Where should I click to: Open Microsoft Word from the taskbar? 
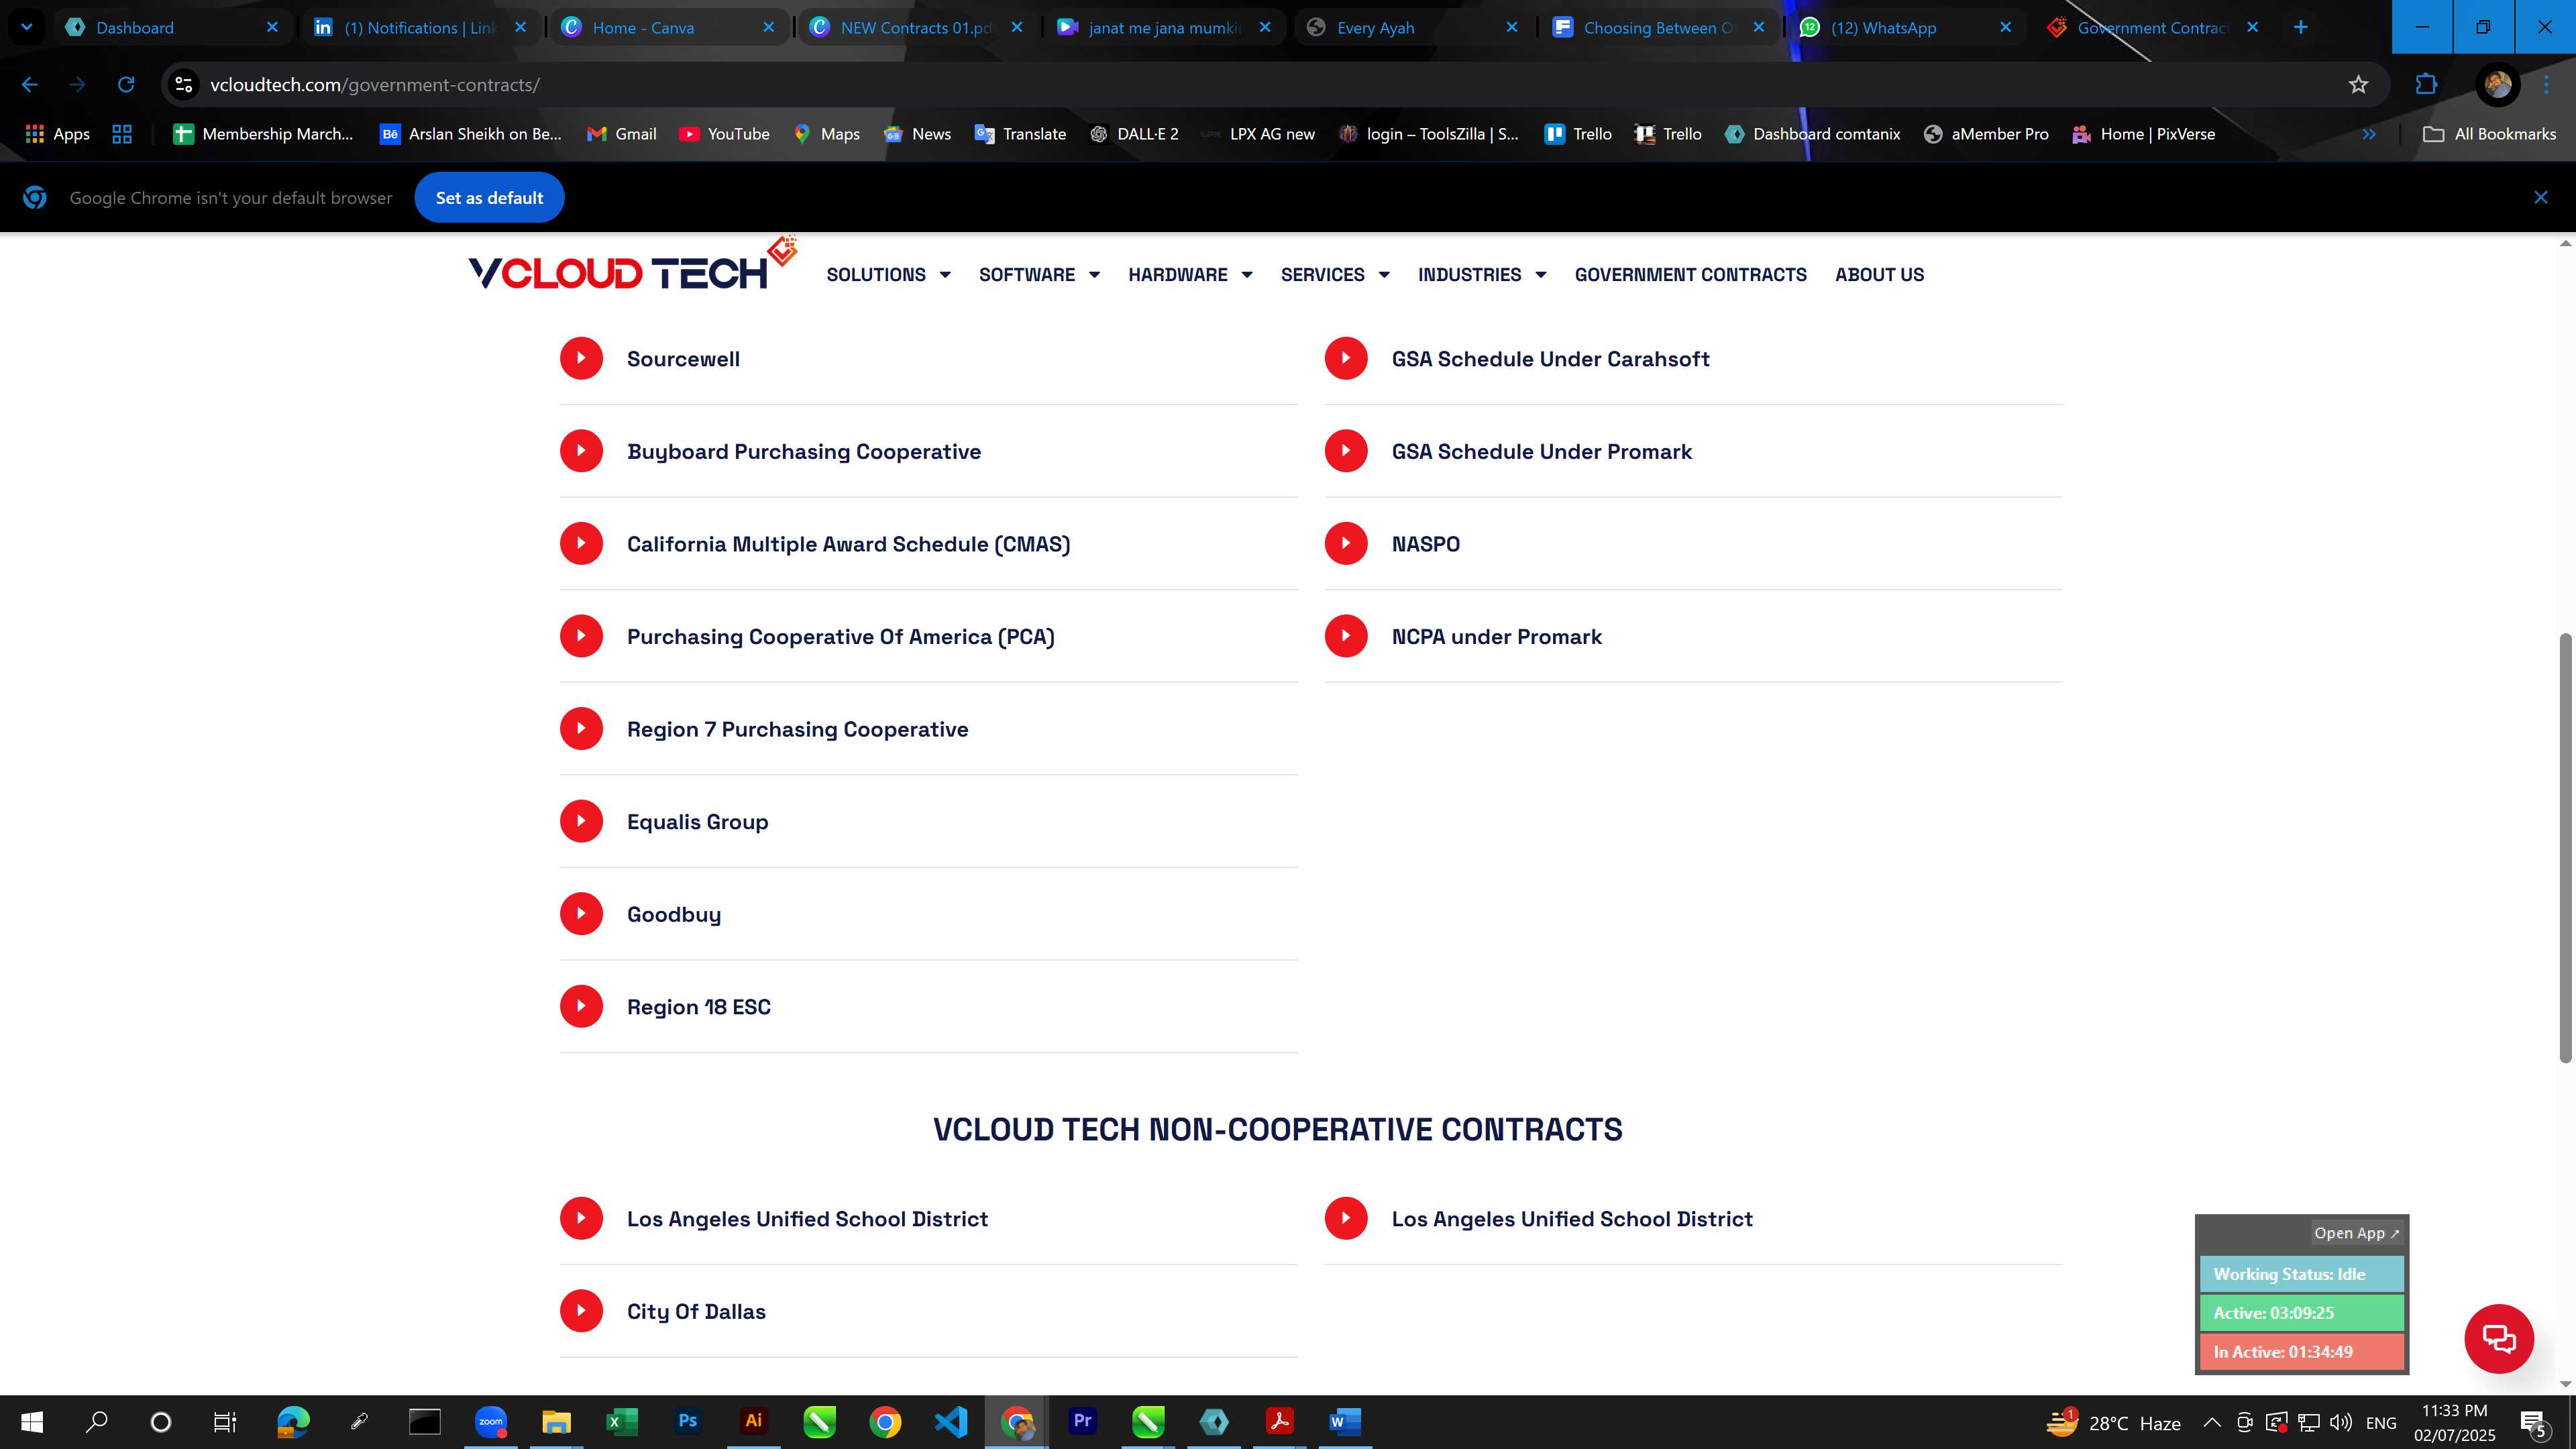click(1345, 1421)
